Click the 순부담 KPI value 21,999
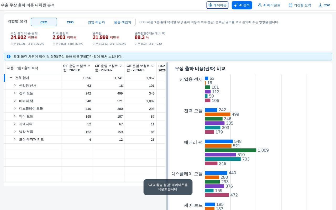Viewport: 336px width, 210px height. [101, 37]
